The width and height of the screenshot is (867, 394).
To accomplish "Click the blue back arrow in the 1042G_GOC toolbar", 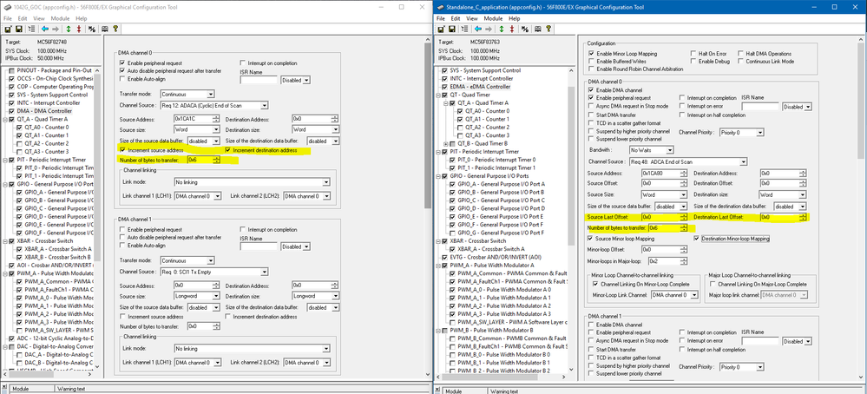I will [45, 28].
